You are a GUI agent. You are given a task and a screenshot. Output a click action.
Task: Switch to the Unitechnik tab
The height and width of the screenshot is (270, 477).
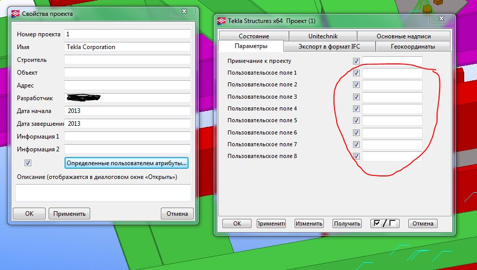[323, 36]
